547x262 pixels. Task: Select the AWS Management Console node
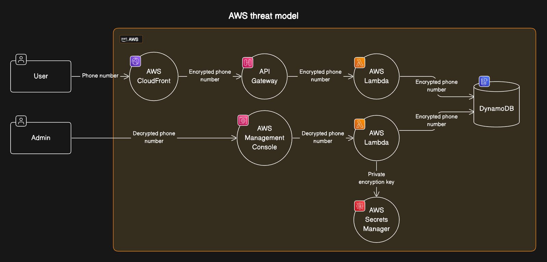tap(264, 138)
